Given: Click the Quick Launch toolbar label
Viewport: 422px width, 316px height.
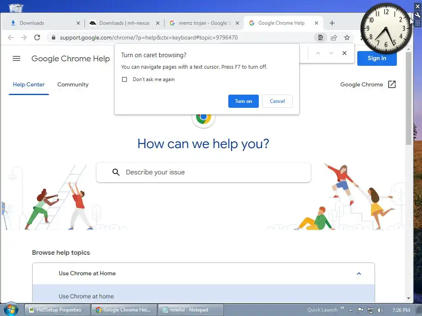Looking at the screenshot, I should pos(322,310).
